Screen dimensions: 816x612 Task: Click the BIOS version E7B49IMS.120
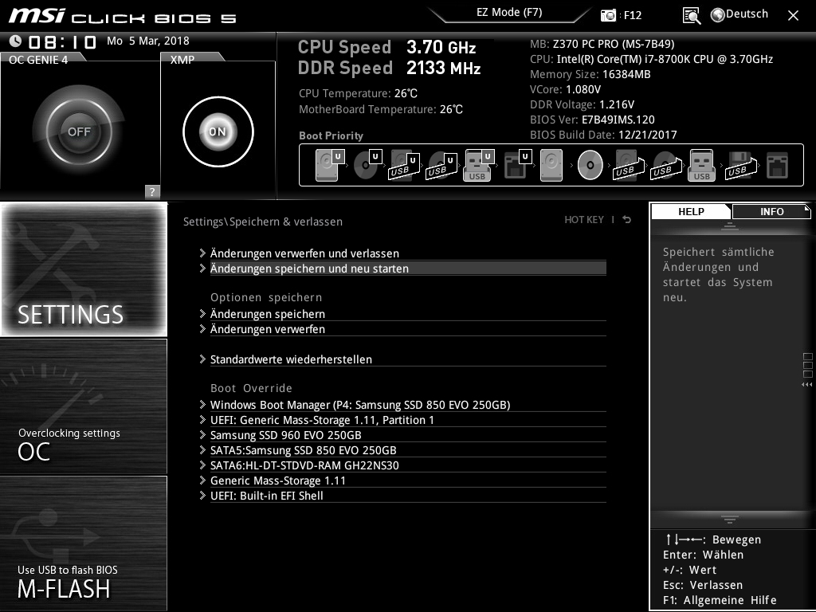[x=618, y=120]
